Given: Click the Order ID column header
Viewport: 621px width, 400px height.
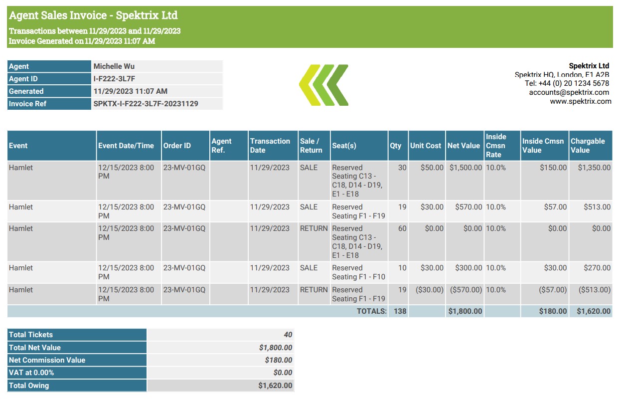Looking at the screenshot, I should pyautogui.click(x=177, y=146).
